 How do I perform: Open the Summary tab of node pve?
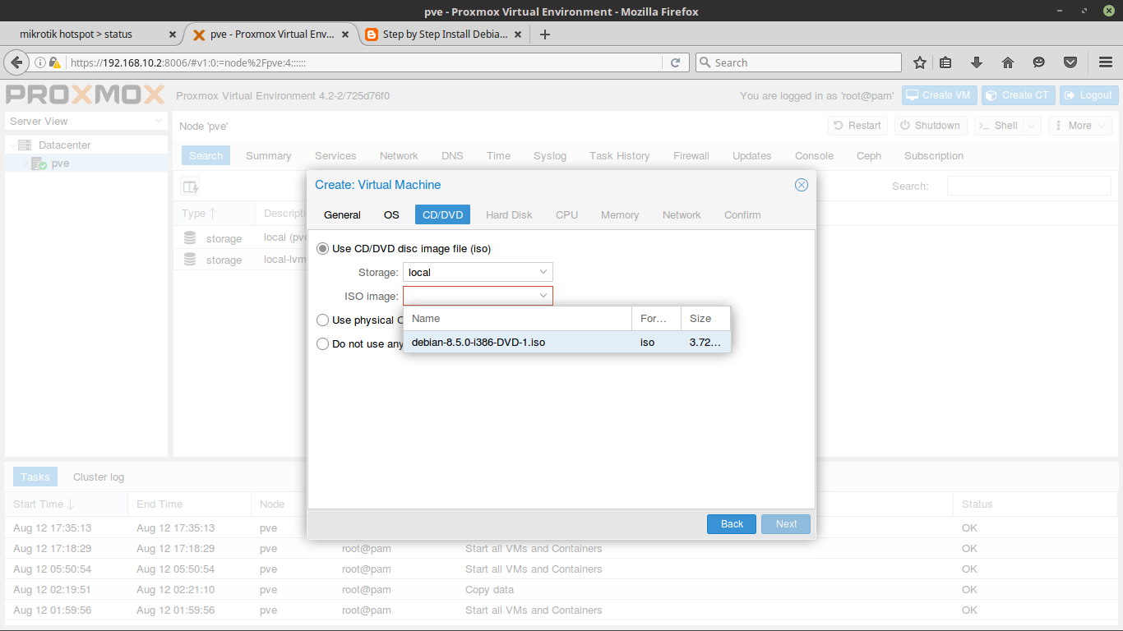point(268,155)
